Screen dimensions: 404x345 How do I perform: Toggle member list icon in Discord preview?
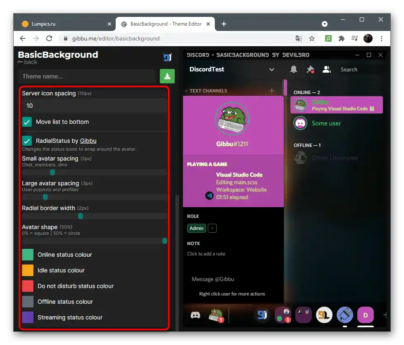(x=326, y=69)
